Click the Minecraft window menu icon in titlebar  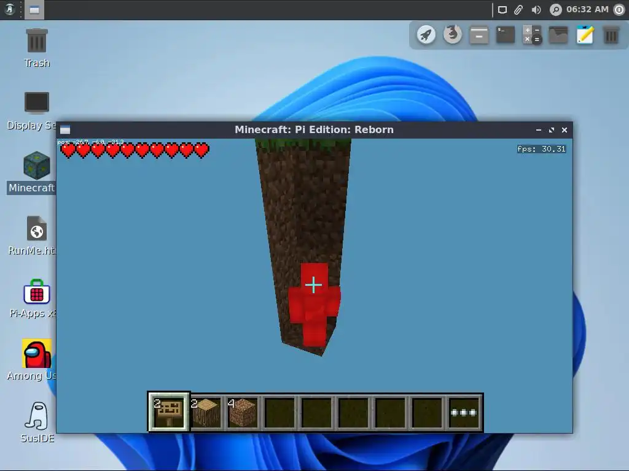click(65, 130)
